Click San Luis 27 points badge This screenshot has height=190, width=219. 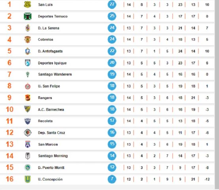tap(112, 4)
